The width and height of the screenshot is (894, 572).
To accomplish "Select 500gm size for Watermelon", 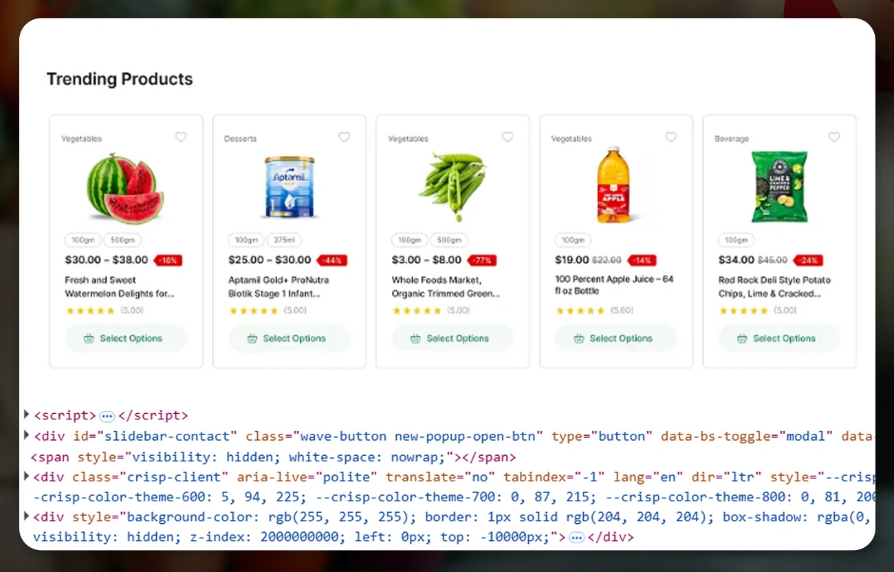I will [x=123, y=240].
